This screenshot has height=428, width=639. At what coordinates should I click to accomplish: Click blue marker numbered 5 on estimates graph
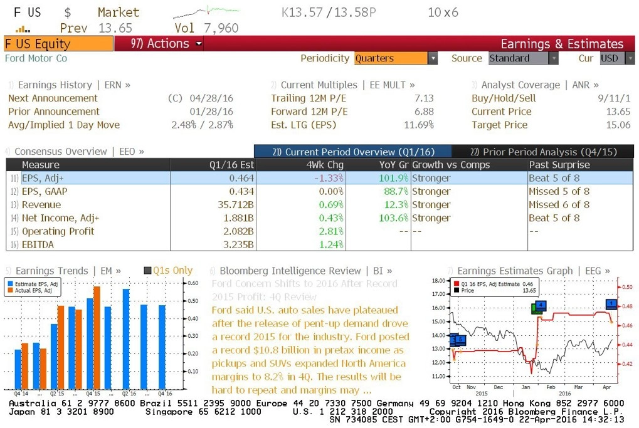click(x=460, y=340)
